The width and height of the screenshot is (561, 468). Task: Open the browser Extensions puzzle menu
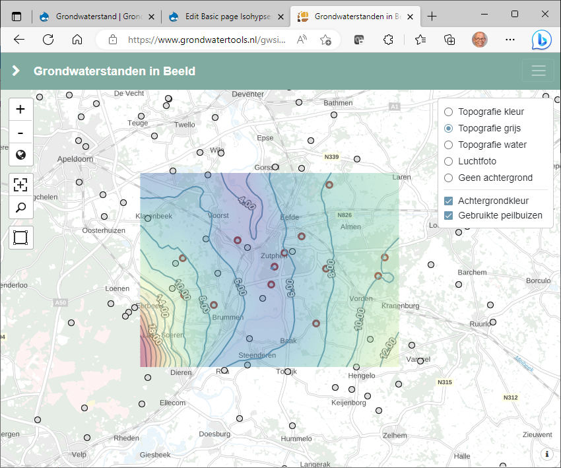(388, 40)
